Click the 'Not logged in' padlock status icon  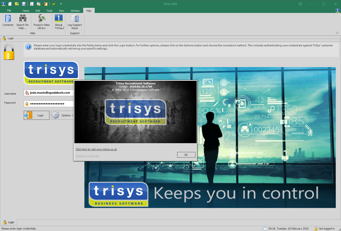(316, 228)
